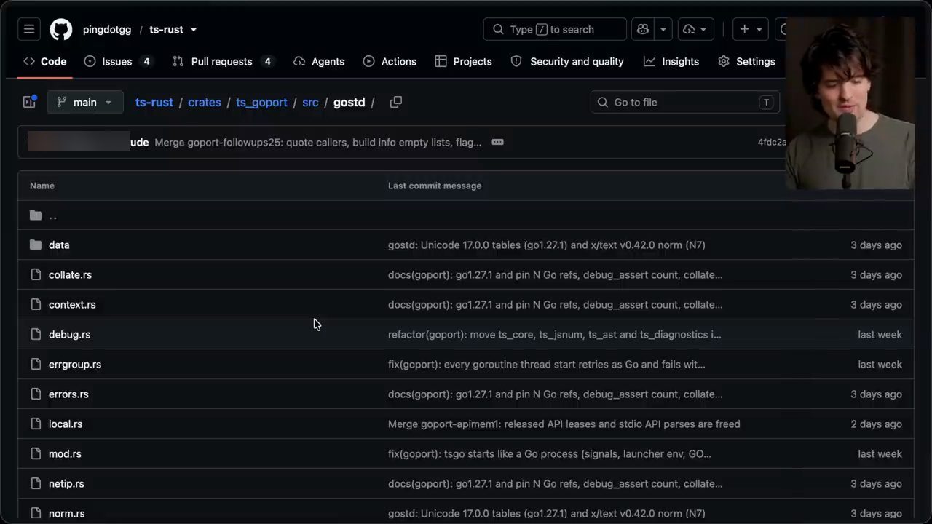Expand the commit message ellipsis button
The height and width of the screenshot is (524, 932).
pyautogui.click(x=498, y=142)
